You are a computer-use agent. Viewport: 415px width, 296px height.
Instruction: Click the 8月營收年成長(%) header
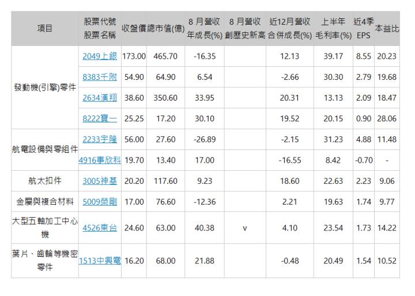click(x=205, y=28)
